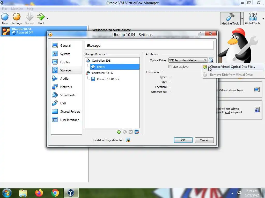Click the network tray icon
This screenshot has width=265, height=198.
tap(239, 193)
